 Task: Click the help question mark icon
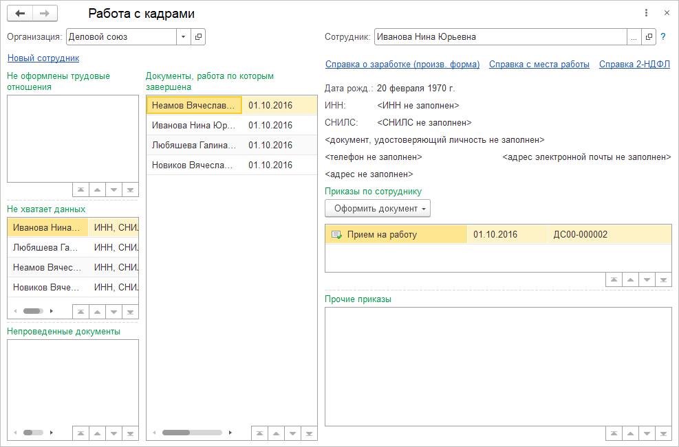click(x=663, y=37)
